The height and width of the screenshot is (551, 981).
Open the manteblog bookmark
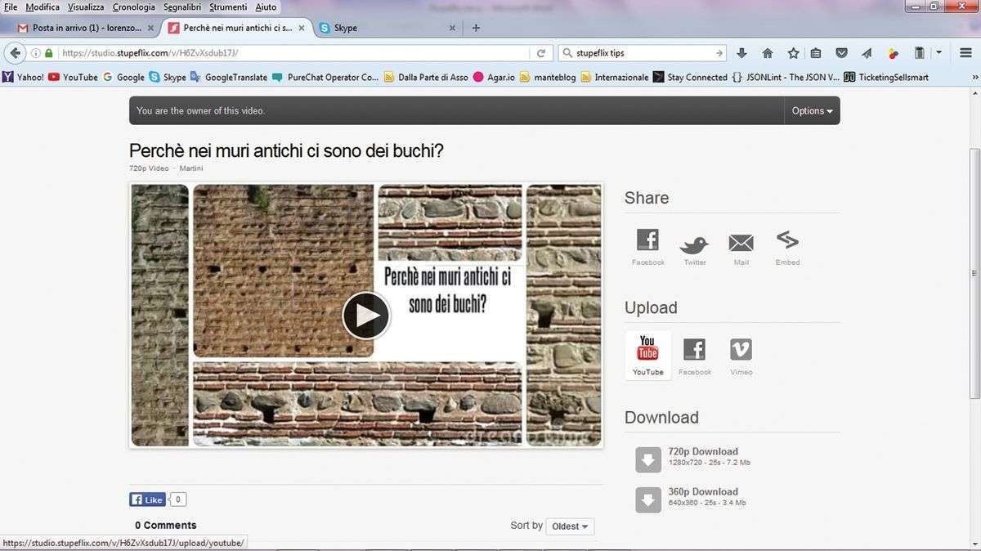549,78
